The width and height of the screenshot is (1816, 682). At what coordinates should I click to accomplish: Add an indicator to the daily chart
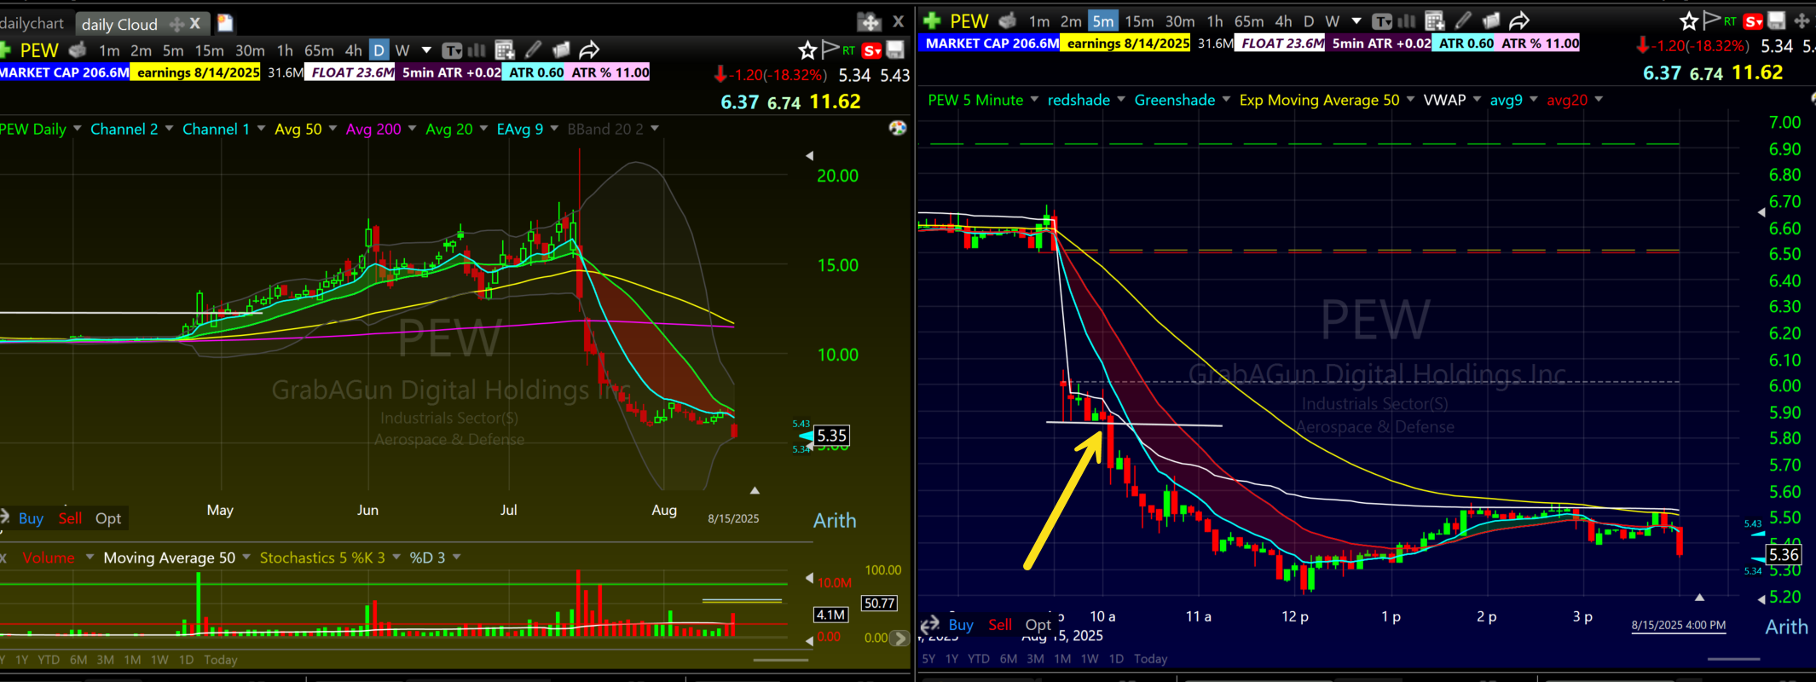pos(505,50)
